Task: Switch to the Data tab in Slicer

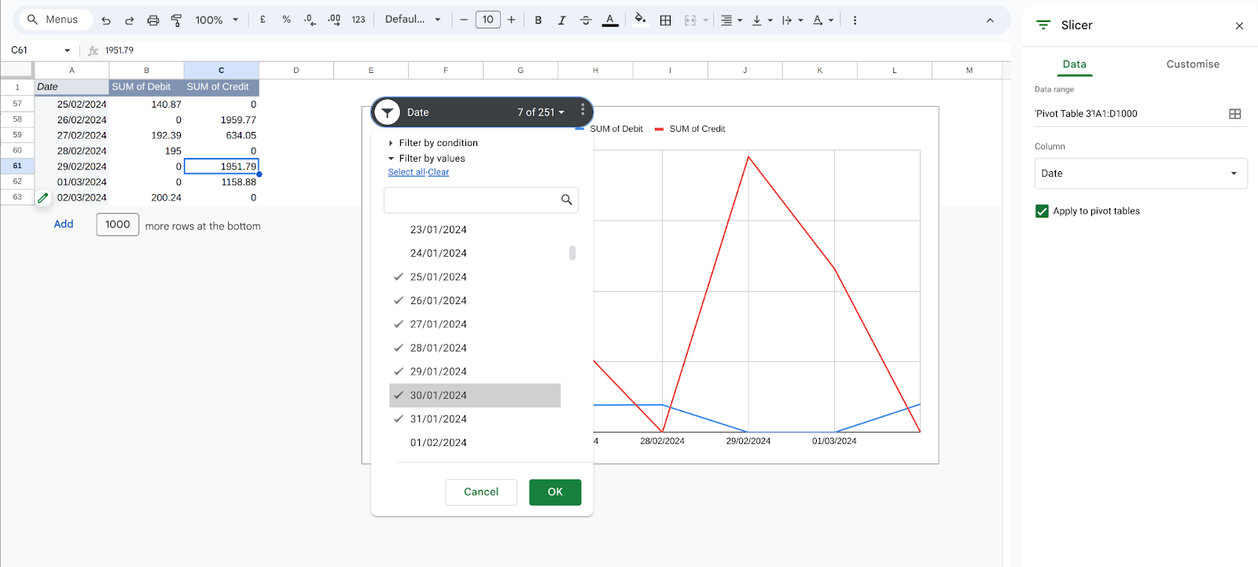Action: [x=1074, y=64]
